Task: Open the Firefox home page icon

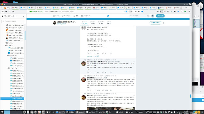Action: (13, 11)
